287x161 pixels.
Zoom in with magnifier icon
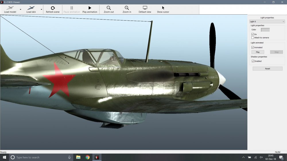pos(127,8)
